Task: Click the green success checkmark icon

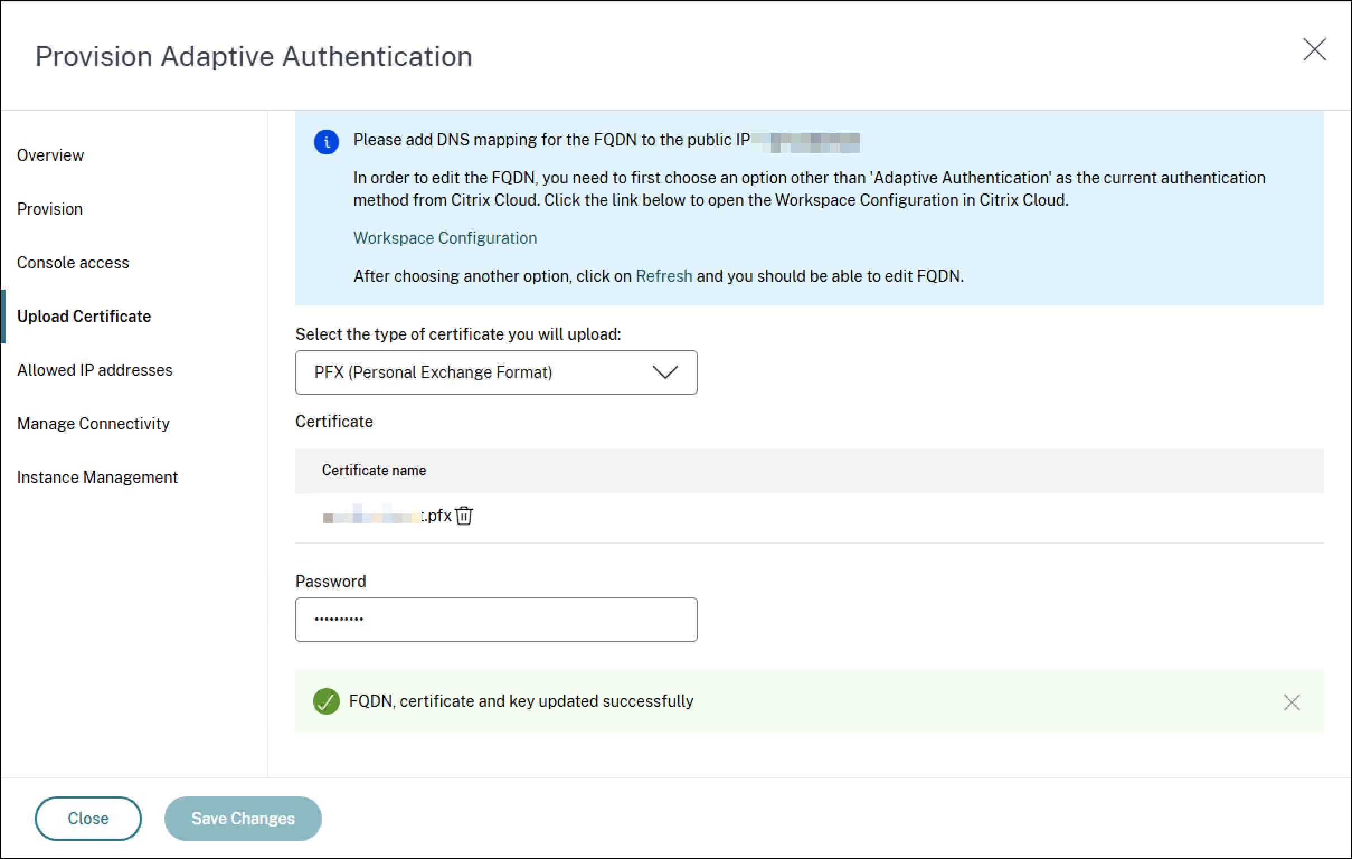Action: (x=326, y=701)
